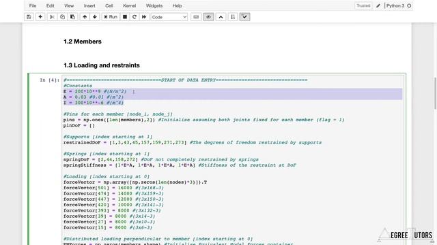Cut selected cells with the scissors icon
Viewport: 437px width, 245px height.
pyautogui.click(x=52, y=17)
